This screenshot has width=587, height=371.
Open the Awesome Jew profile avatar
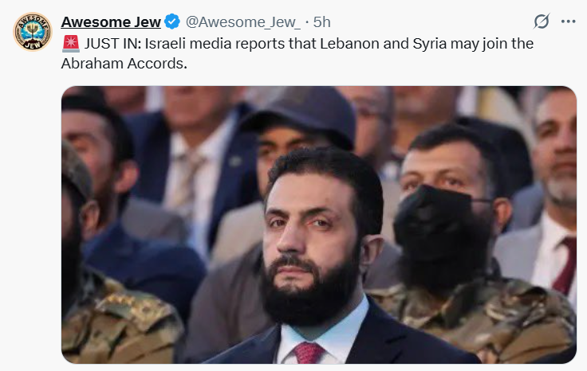33,31
